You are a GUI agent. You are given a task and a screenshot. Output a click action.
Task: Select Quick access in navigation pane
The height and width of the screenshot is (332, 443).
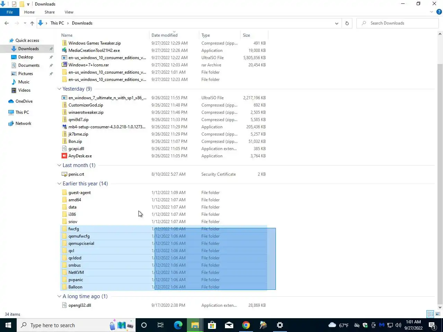pos(27,40)
